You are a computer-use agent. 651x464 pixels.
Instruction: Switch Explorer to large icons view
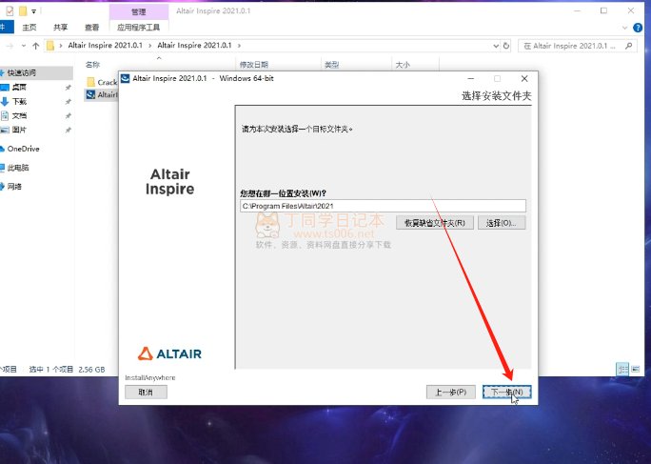click(635, 370)
